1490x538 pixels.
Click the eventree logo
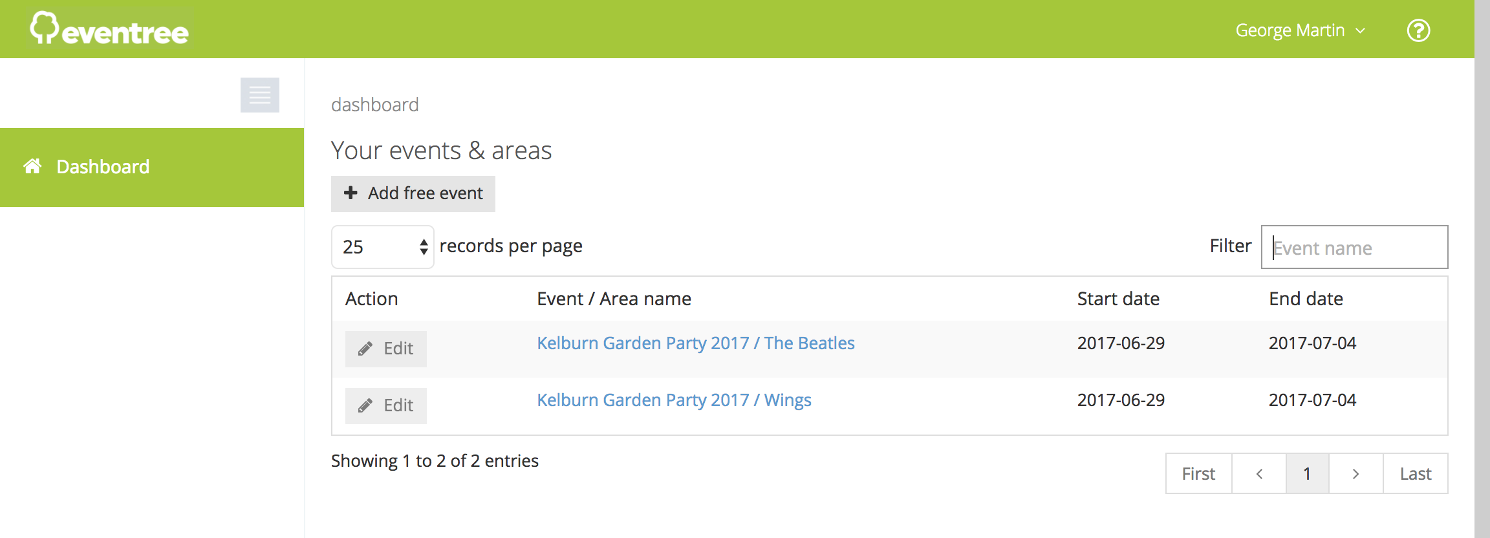click(109, 29)
